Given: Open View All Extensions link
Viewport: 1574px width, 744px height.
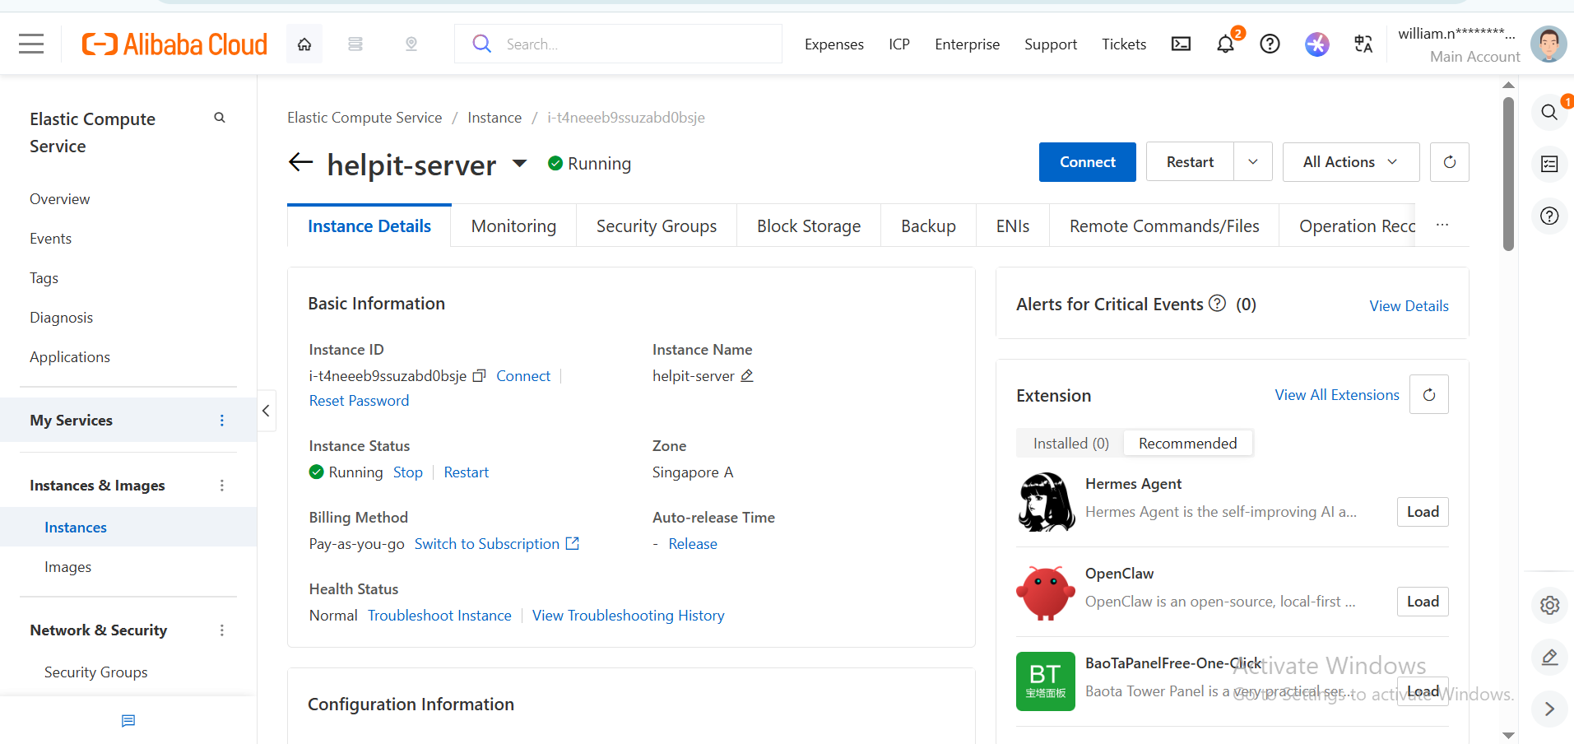Looking at the screenshot, I should tap(1337, 395).
